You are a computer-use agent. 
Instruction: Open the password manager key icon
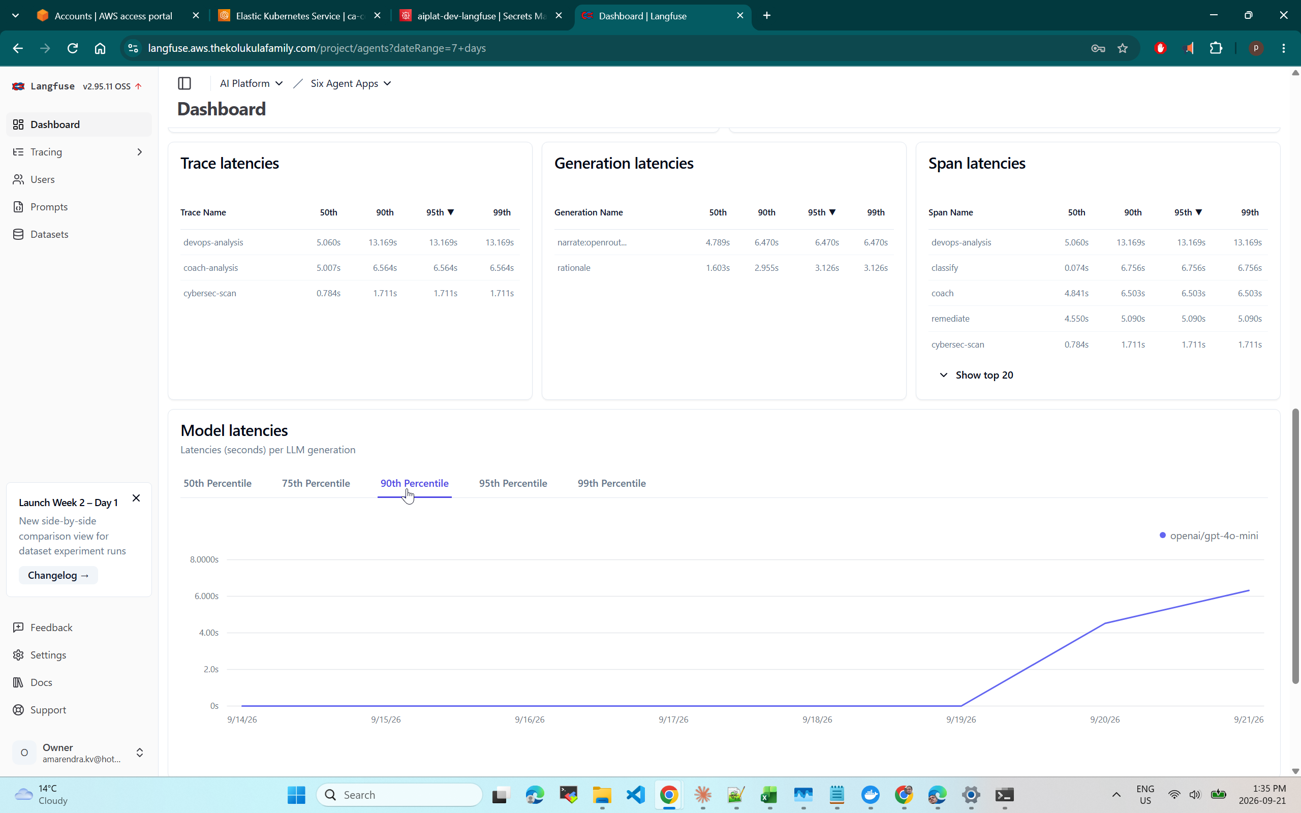(x=1098, y=48)
